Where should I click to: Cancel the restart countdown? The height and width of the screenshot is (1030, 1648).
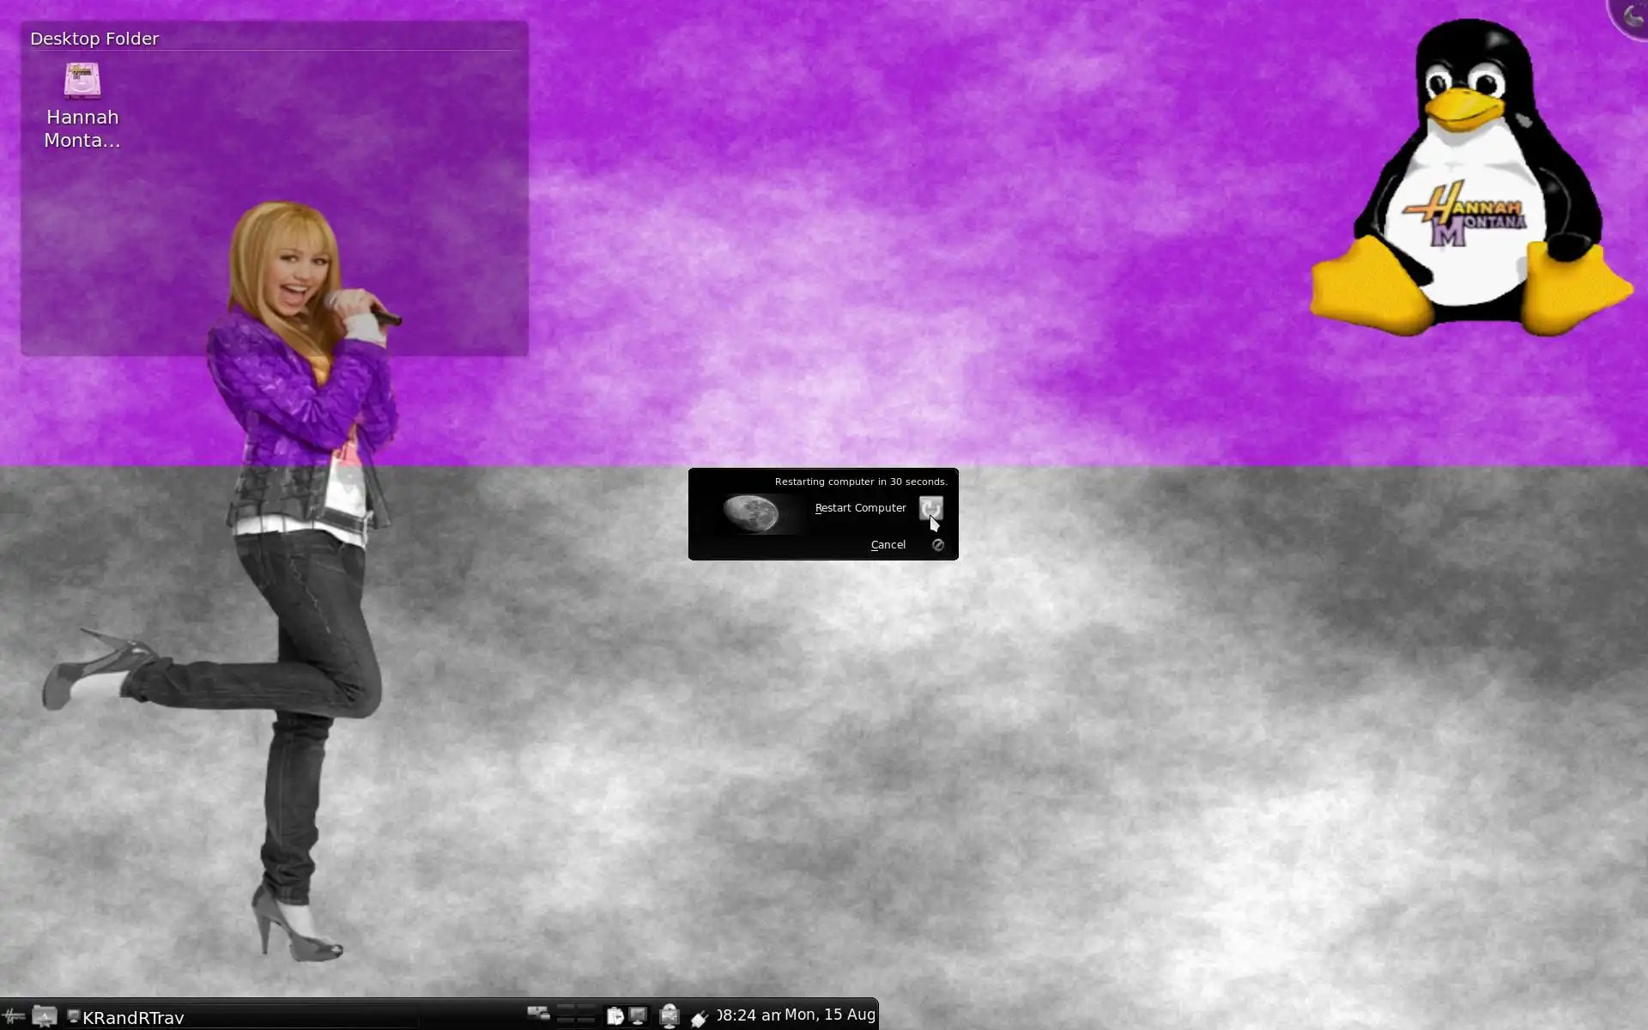pyautogui.click(x=888, y=545)
